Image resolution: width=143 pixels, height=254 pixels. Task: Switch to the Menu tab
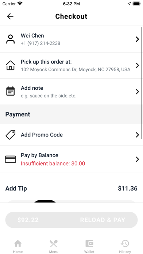pyautogui.click(x=54, y=246)
